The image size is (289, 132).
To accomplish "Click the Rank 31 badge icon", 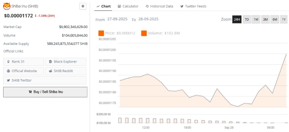I will (8, 62).
